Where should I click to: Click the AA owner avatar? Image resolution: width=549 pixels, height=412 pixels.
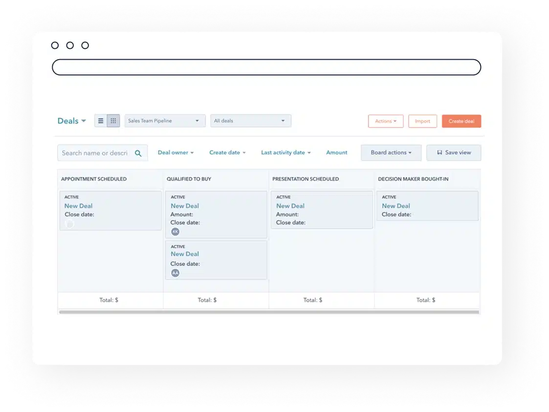pos(175,273)
